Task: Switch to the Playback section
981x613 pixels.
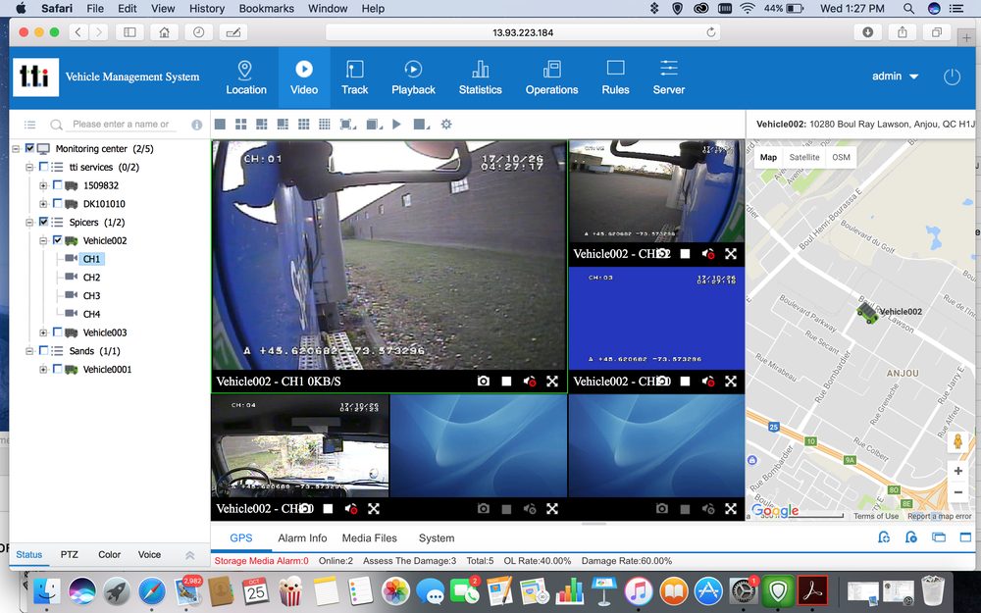Action: tap(413, 77)
